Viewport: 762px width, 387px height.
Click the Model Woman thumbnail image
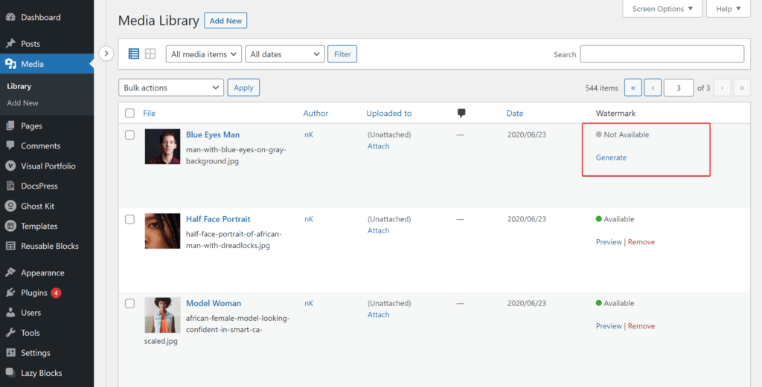pos(162,315)
